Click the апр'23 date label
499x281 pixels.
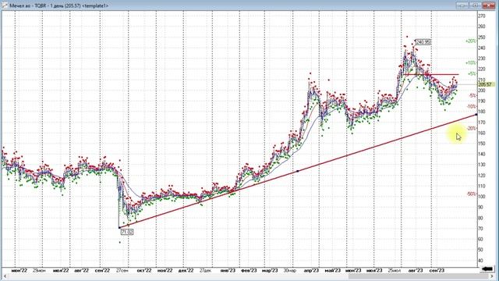click(311, 270)
